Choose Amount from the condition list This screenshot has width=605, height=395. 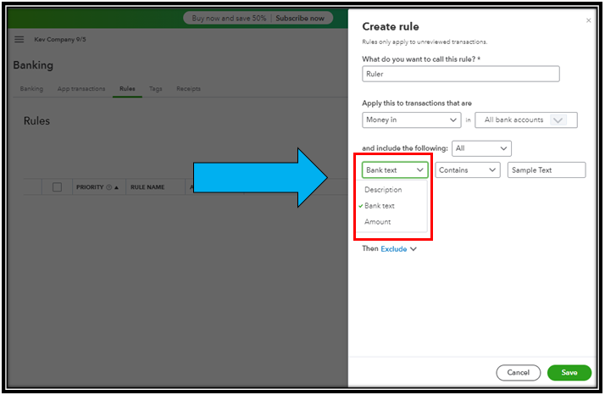377,222
